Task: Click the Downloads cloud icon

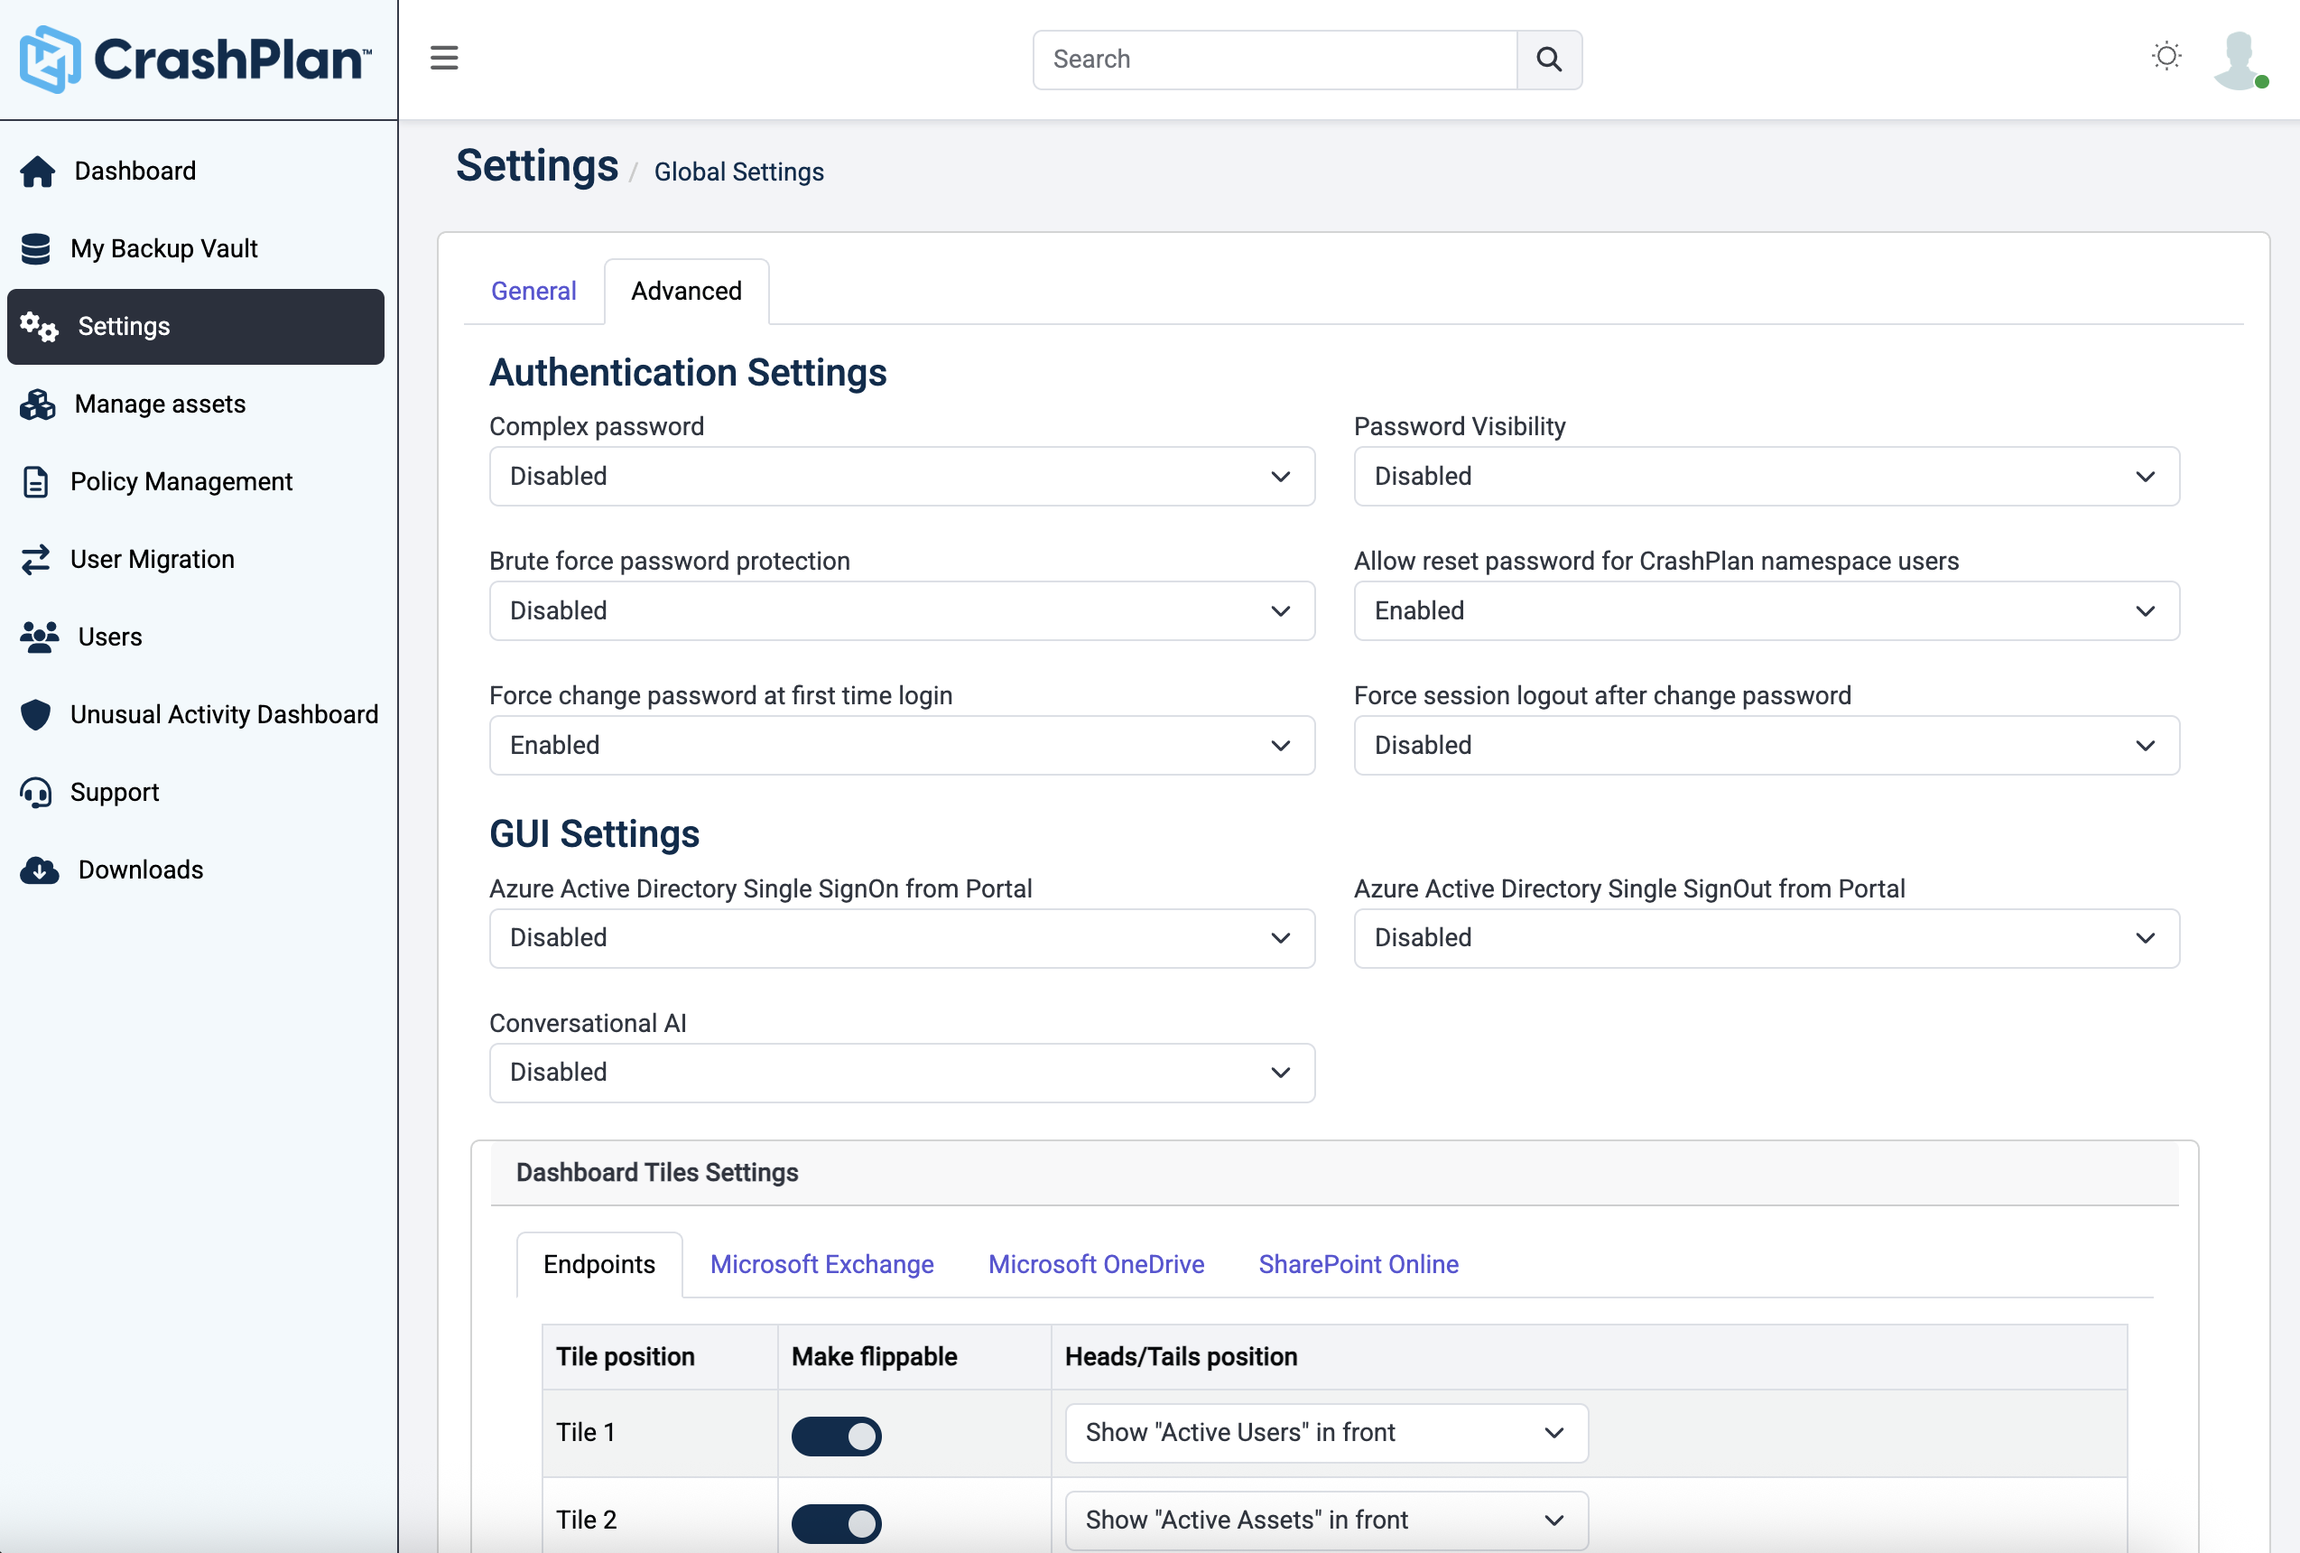Action: (x=38, y=870)
